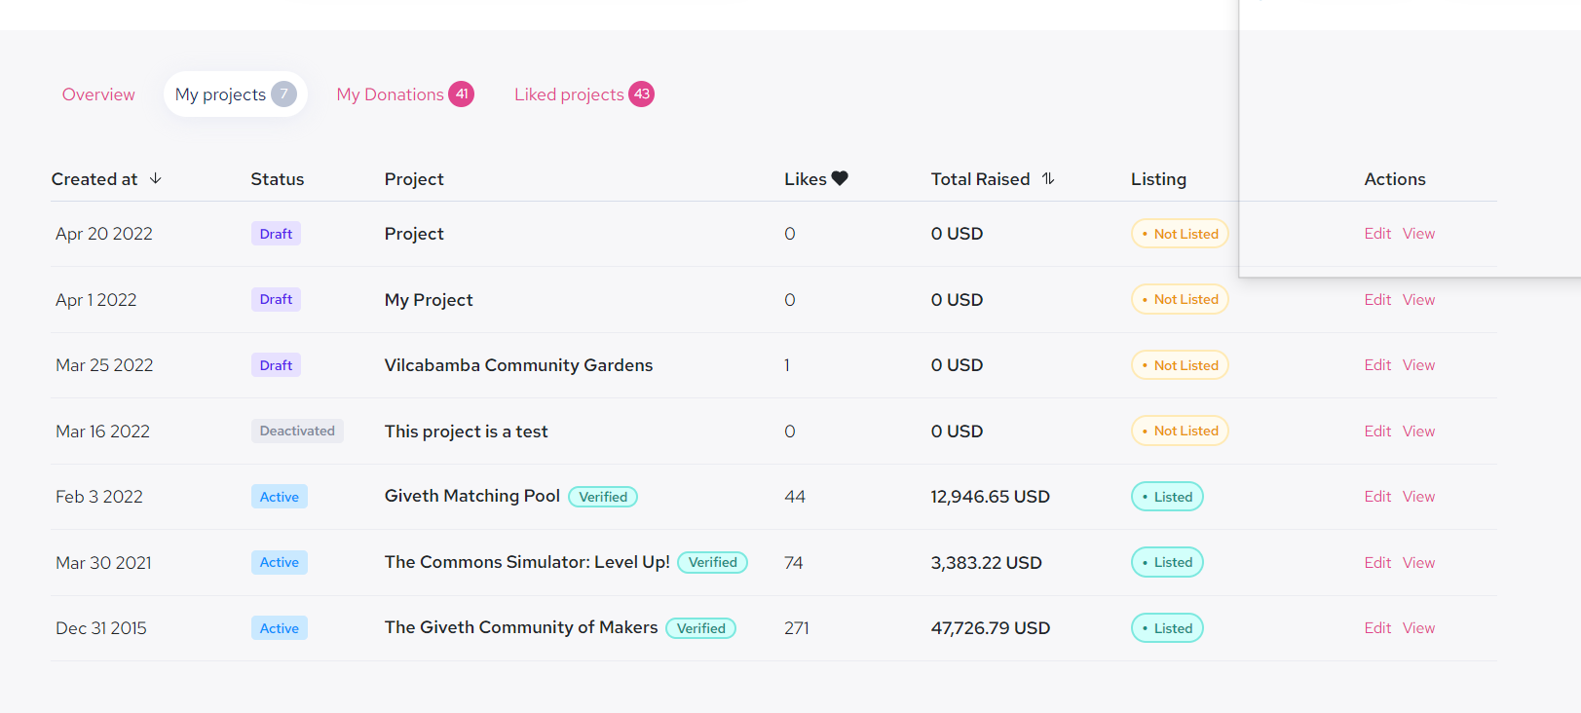Click Verified badge on Giveth Community of Makers
The width and height of the screenshot is (1581, 713).
pos(700,628)
